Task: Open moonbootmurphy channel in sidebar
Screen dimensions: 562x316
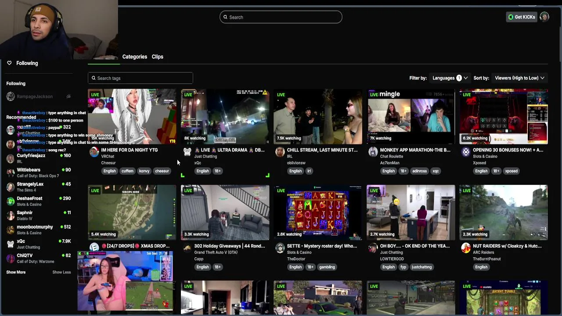Action: coord(39,230)
